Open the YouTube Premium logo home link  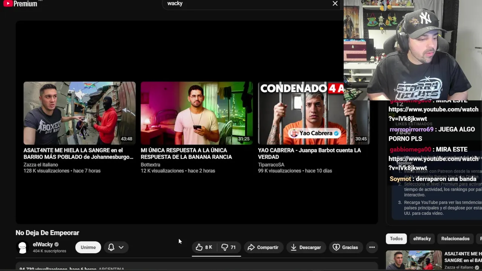[20, 4]
